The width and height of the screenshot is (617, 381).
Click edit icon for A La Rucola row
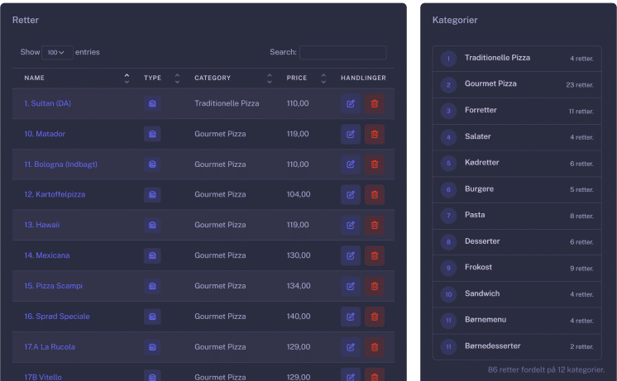click(x=350, y=347)
